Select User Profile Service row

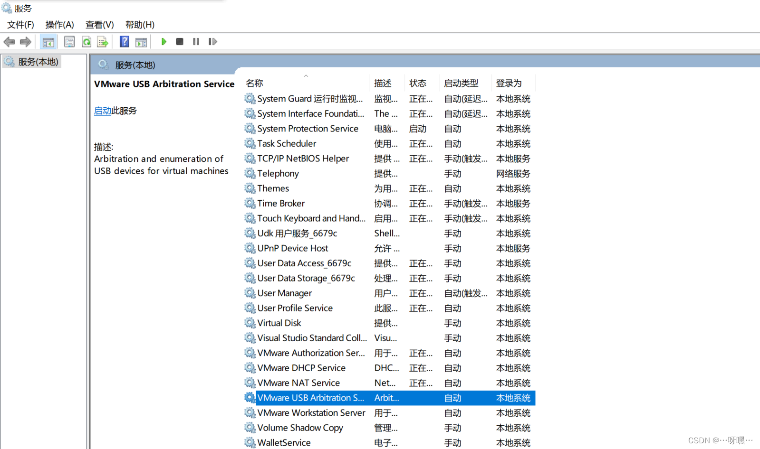(390, 308)
